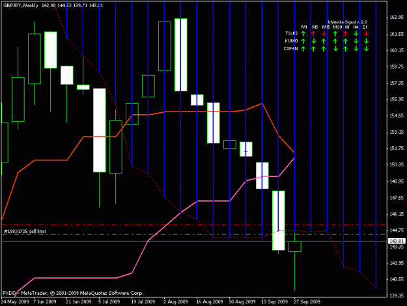Click the CSPAN up arrow under M15

324,49
